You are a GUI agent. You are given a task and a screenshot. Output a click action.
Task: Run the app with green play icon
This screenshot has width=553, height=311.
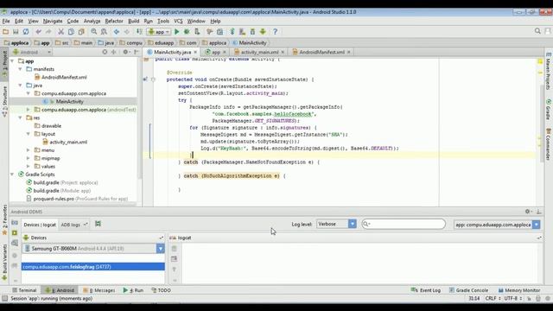(176, 32)
